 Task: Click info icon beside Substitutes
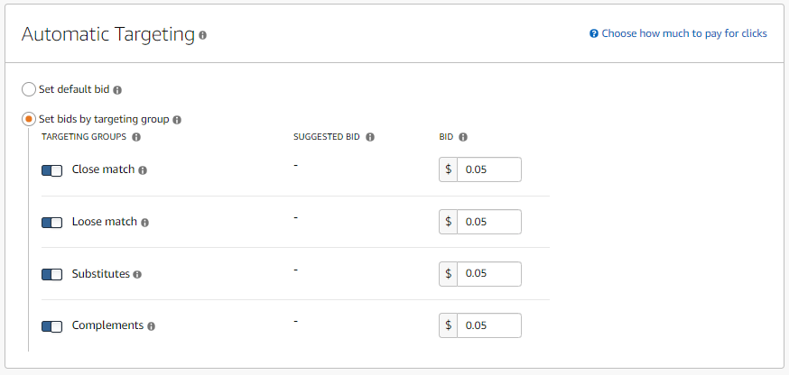[x=137, y=274]
